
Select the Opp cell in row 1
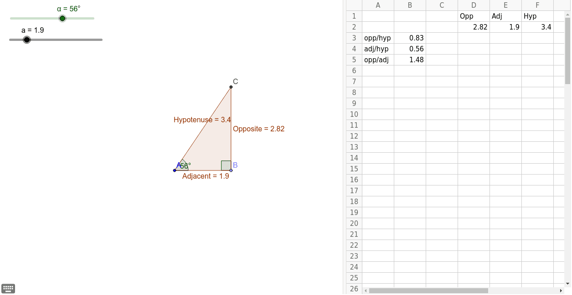pos(474,16)
